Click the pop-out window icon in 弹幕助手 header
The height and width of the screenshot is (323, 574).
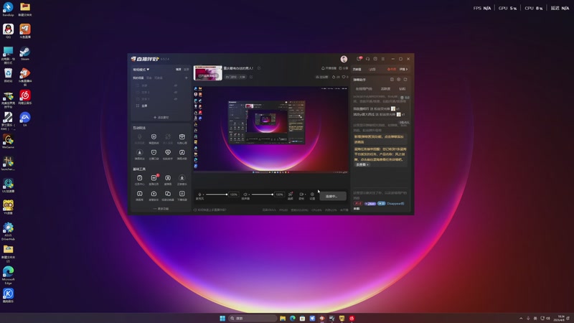pos(392,80)
